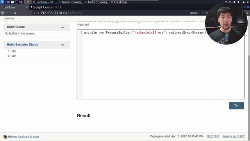Click the Jenkins breadcrumb link

coord(9,18)
